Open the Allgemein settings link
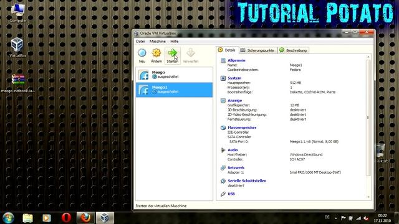The image size is (399, 224). tap(236, 60)
